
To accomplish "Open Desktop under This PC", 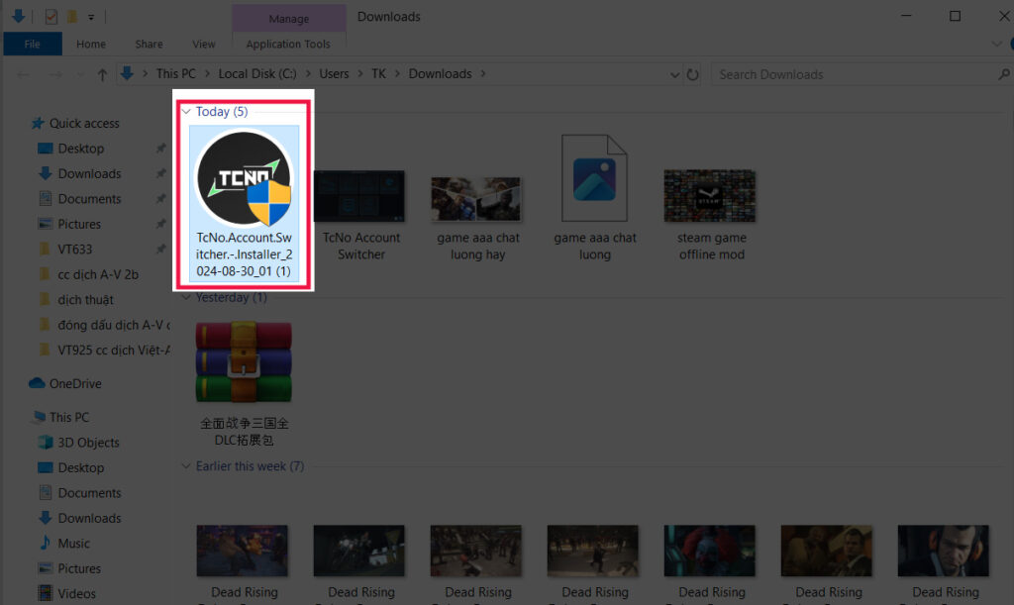I will [81, 468].
